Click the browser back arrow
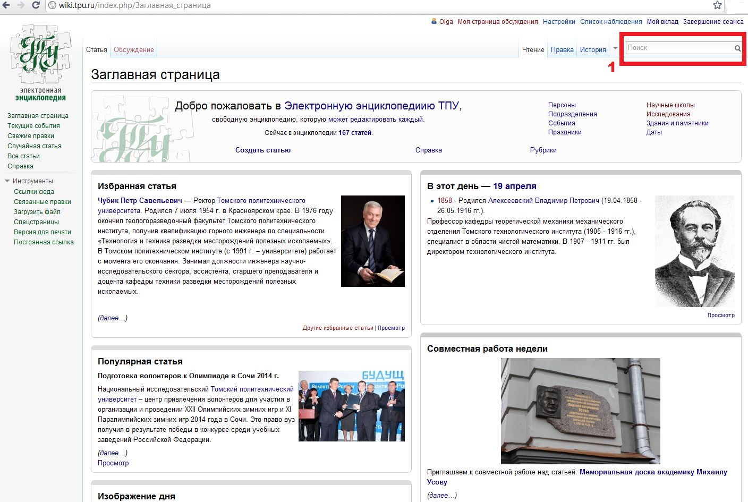748x502 pixels. pyautogui.click(x=6, y=5)
